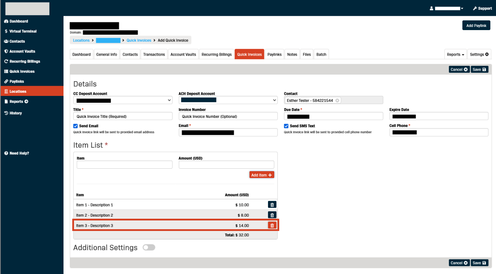This screenshot has width=496, height=274.
Task: Click the Invoice Number input field
Action: (228, 116)
